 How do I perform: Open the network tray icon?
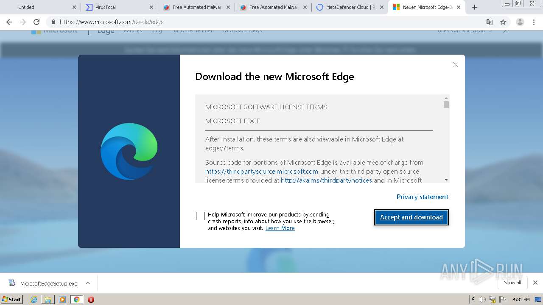click(492, 299)
